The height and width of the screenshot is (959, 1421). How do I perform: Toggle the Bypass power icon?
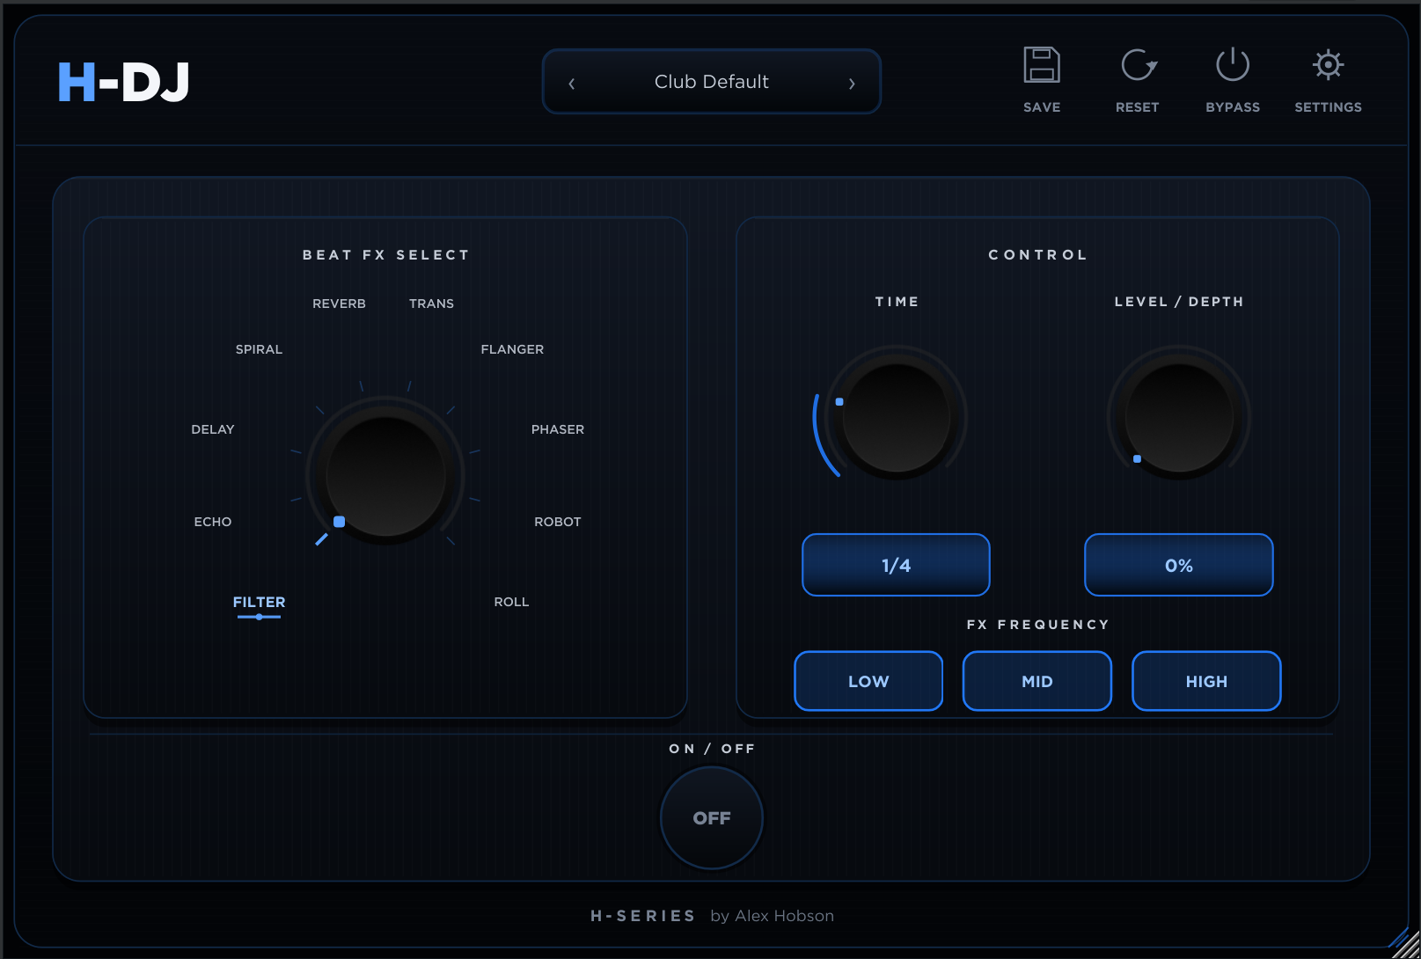1233,64
